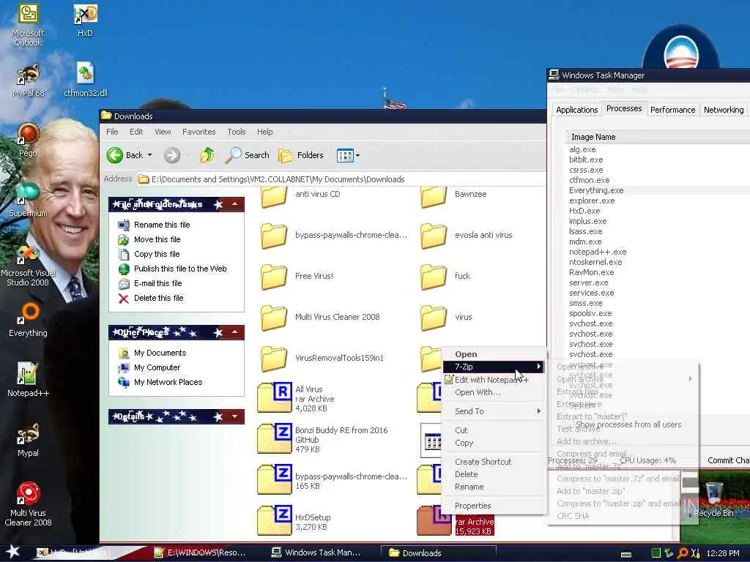Click the Downloads address bar field

[341, 179]
